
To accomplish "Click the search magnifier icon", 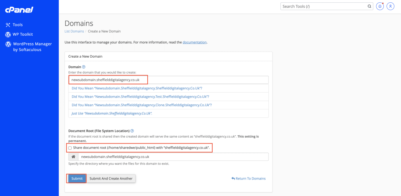I will pyautogui.click(x=369, y=6).
